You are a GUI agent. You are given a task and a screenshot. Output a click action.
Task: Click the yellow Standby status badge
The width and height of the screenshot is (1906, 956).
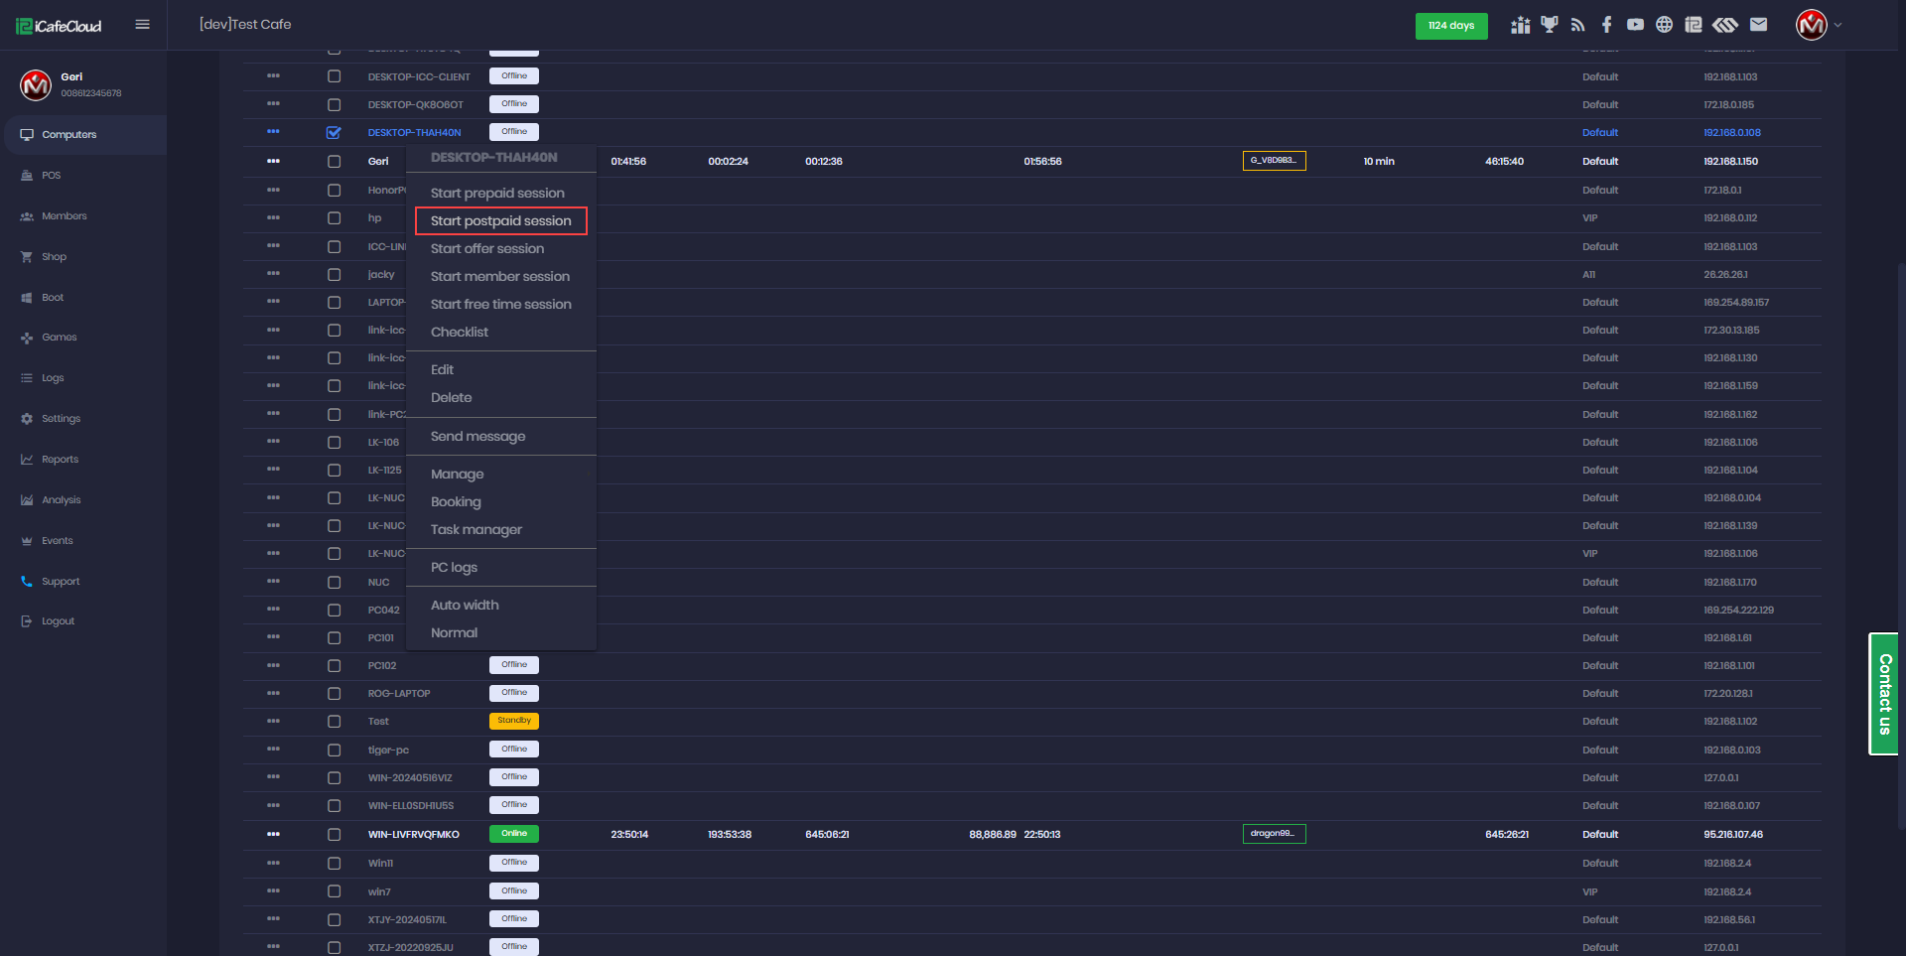click(x=513, y=721)
